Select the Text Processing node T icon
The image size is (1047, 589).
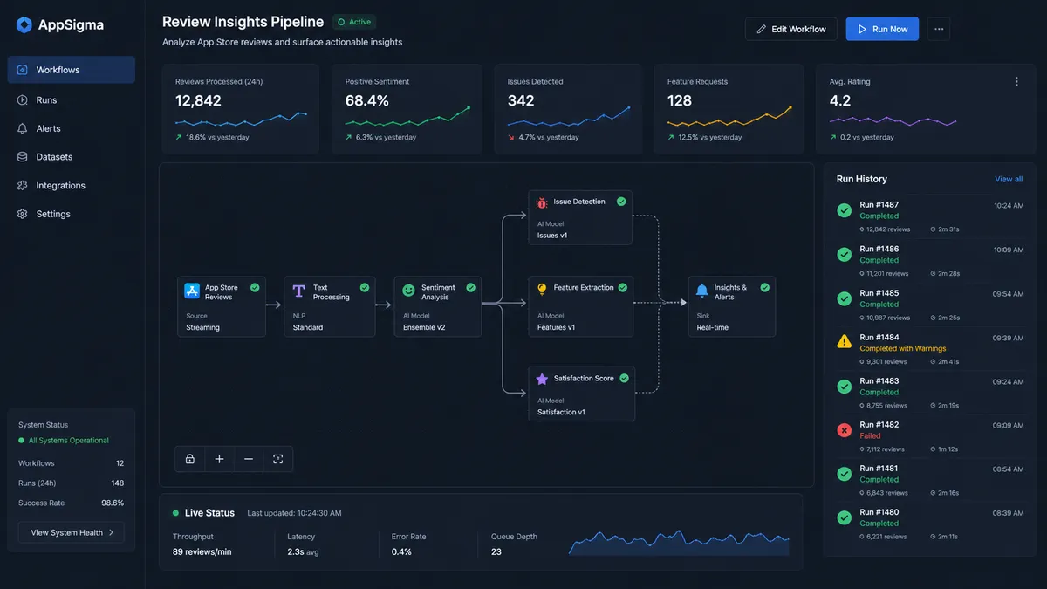299,291
